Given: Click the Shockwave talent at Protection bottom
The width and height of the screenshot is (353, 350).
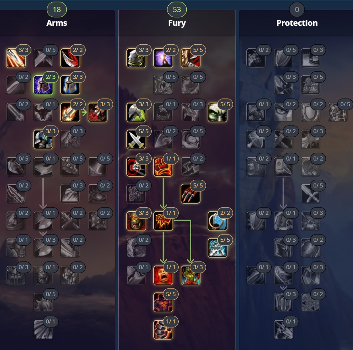Looking at the screenshot, I should 283,329.
